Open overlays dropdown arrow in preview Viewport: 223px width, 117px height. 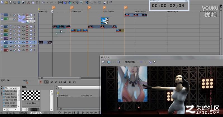point(145,62)
